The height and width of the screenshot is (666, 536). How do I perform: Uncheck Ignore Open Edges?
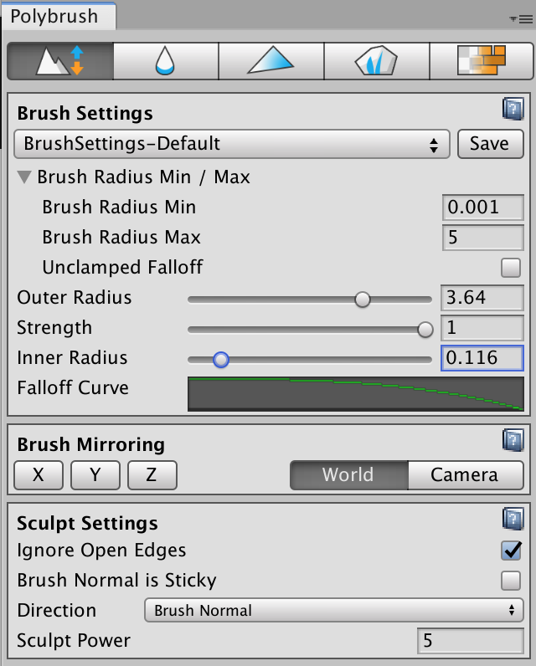[x=511, y=551]
